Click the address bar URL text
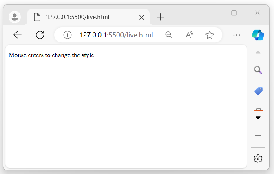Image resolution: width=274 pixels, height=174 pixels. (116, 35)
